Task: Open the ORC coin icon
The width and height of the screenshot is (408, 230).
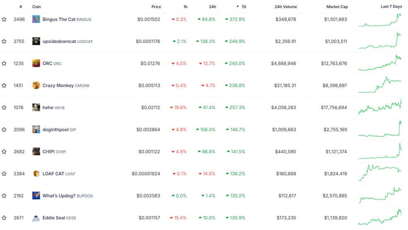Action: pos(36,63)
